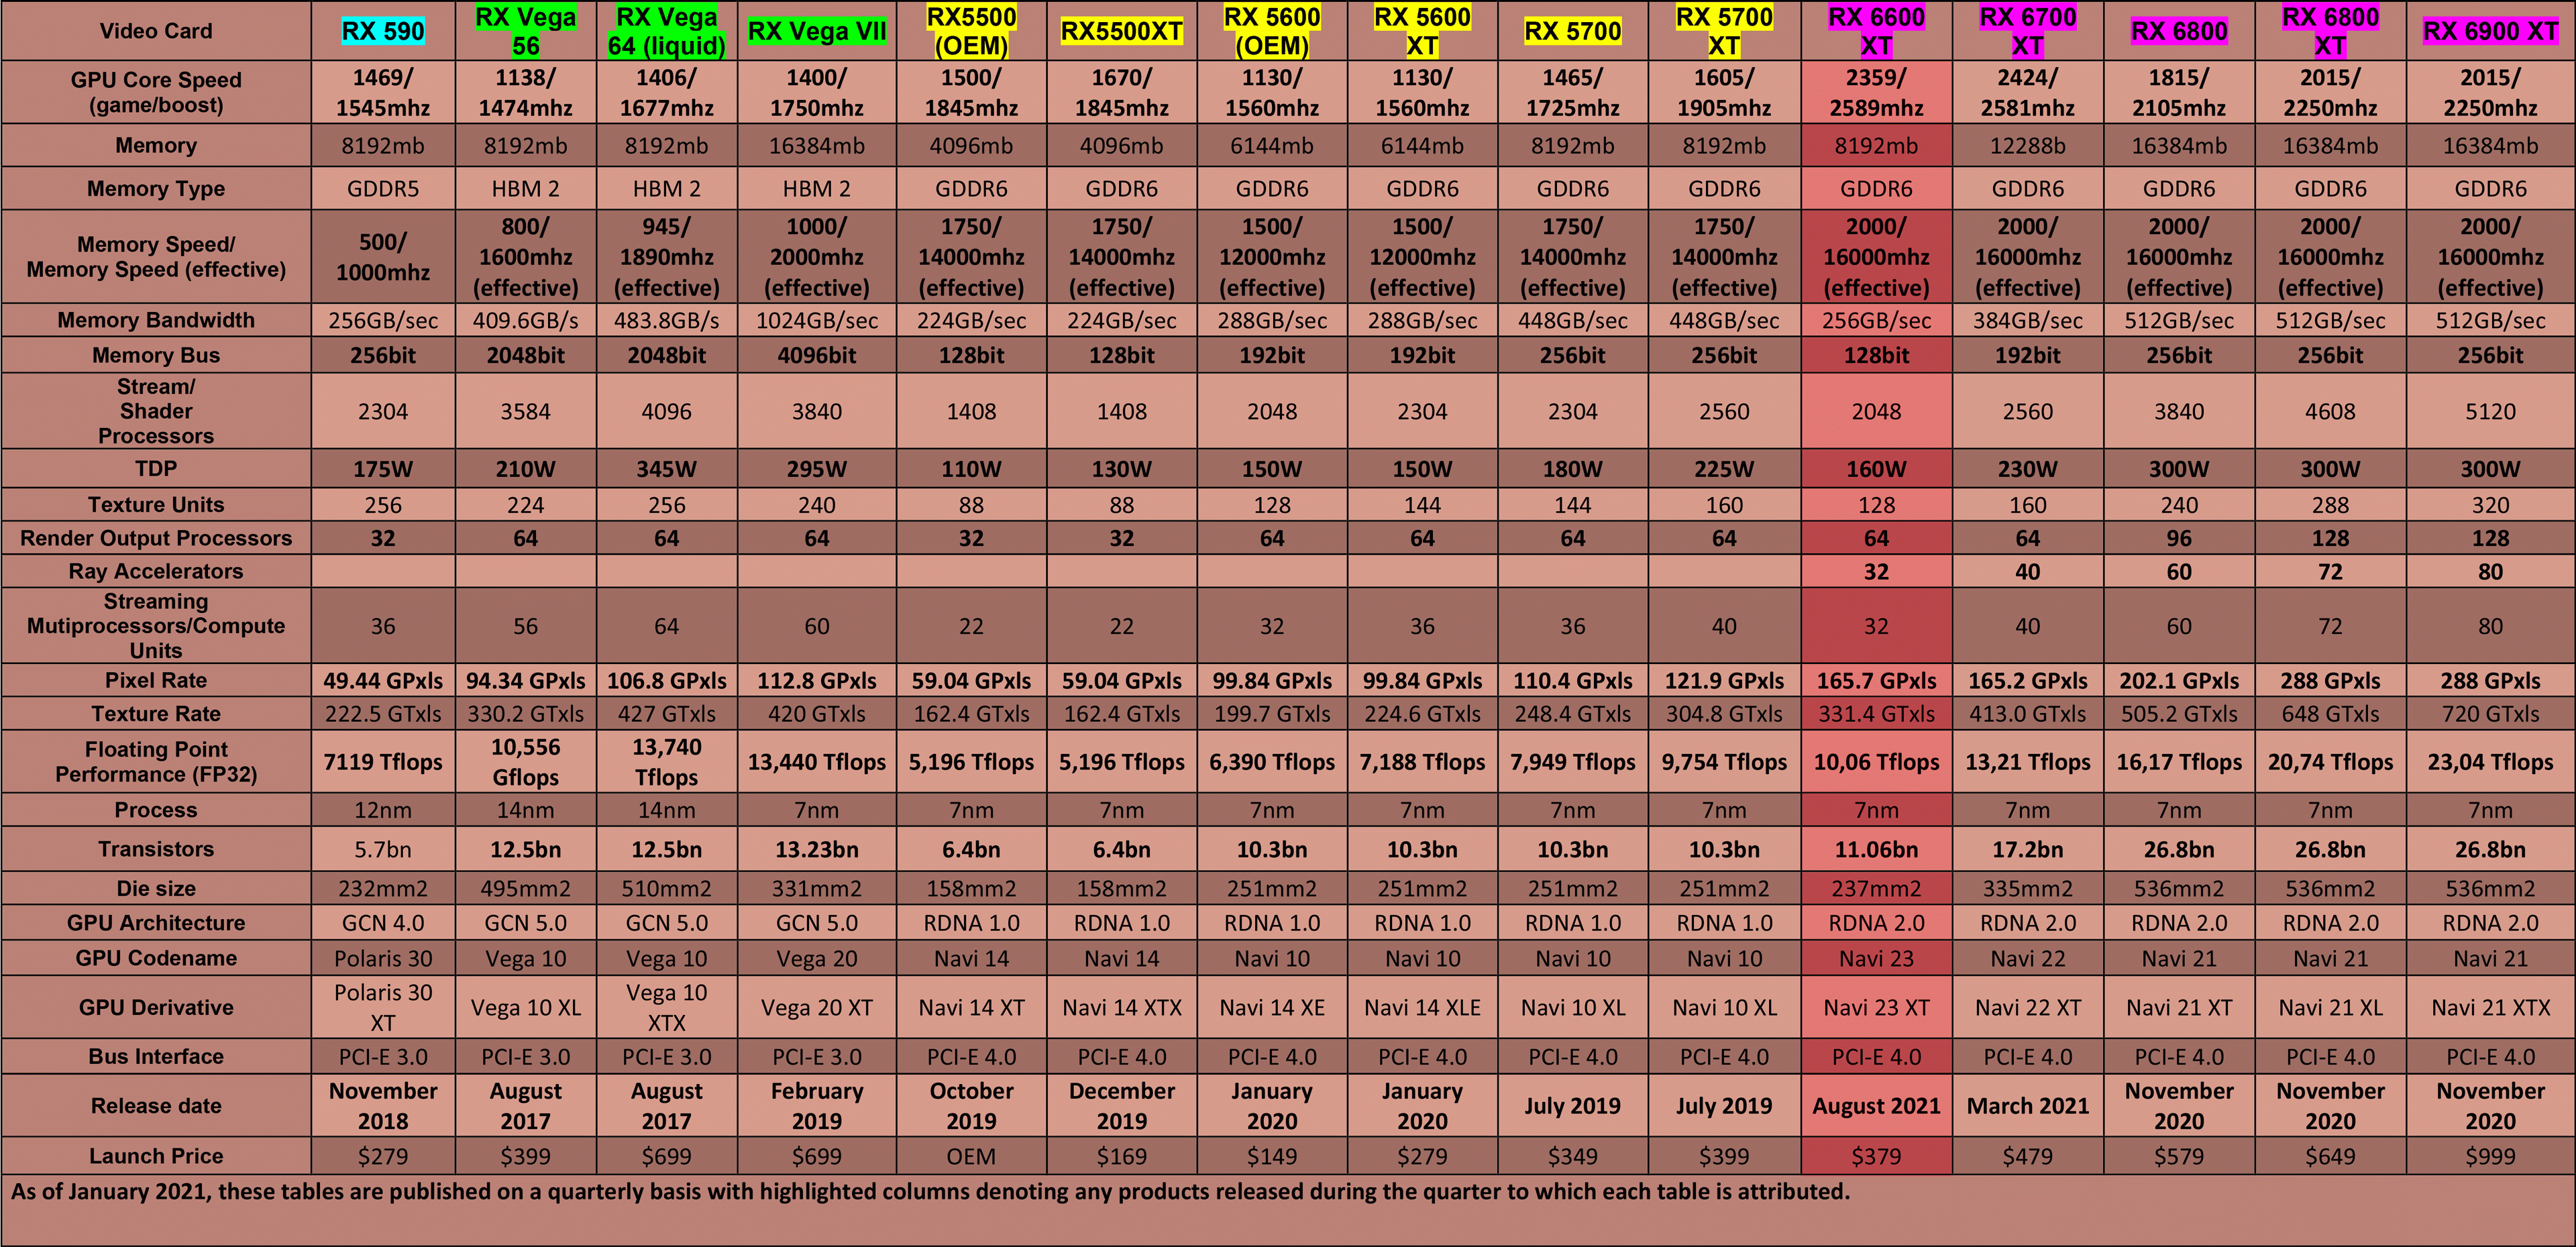Click the 17.2bn transistors cell

2028,849
